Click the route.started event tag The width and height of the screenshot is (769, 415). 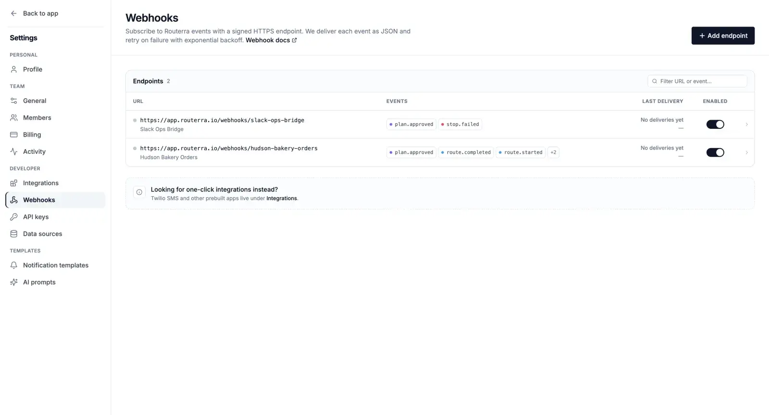[x=521, y=152]
